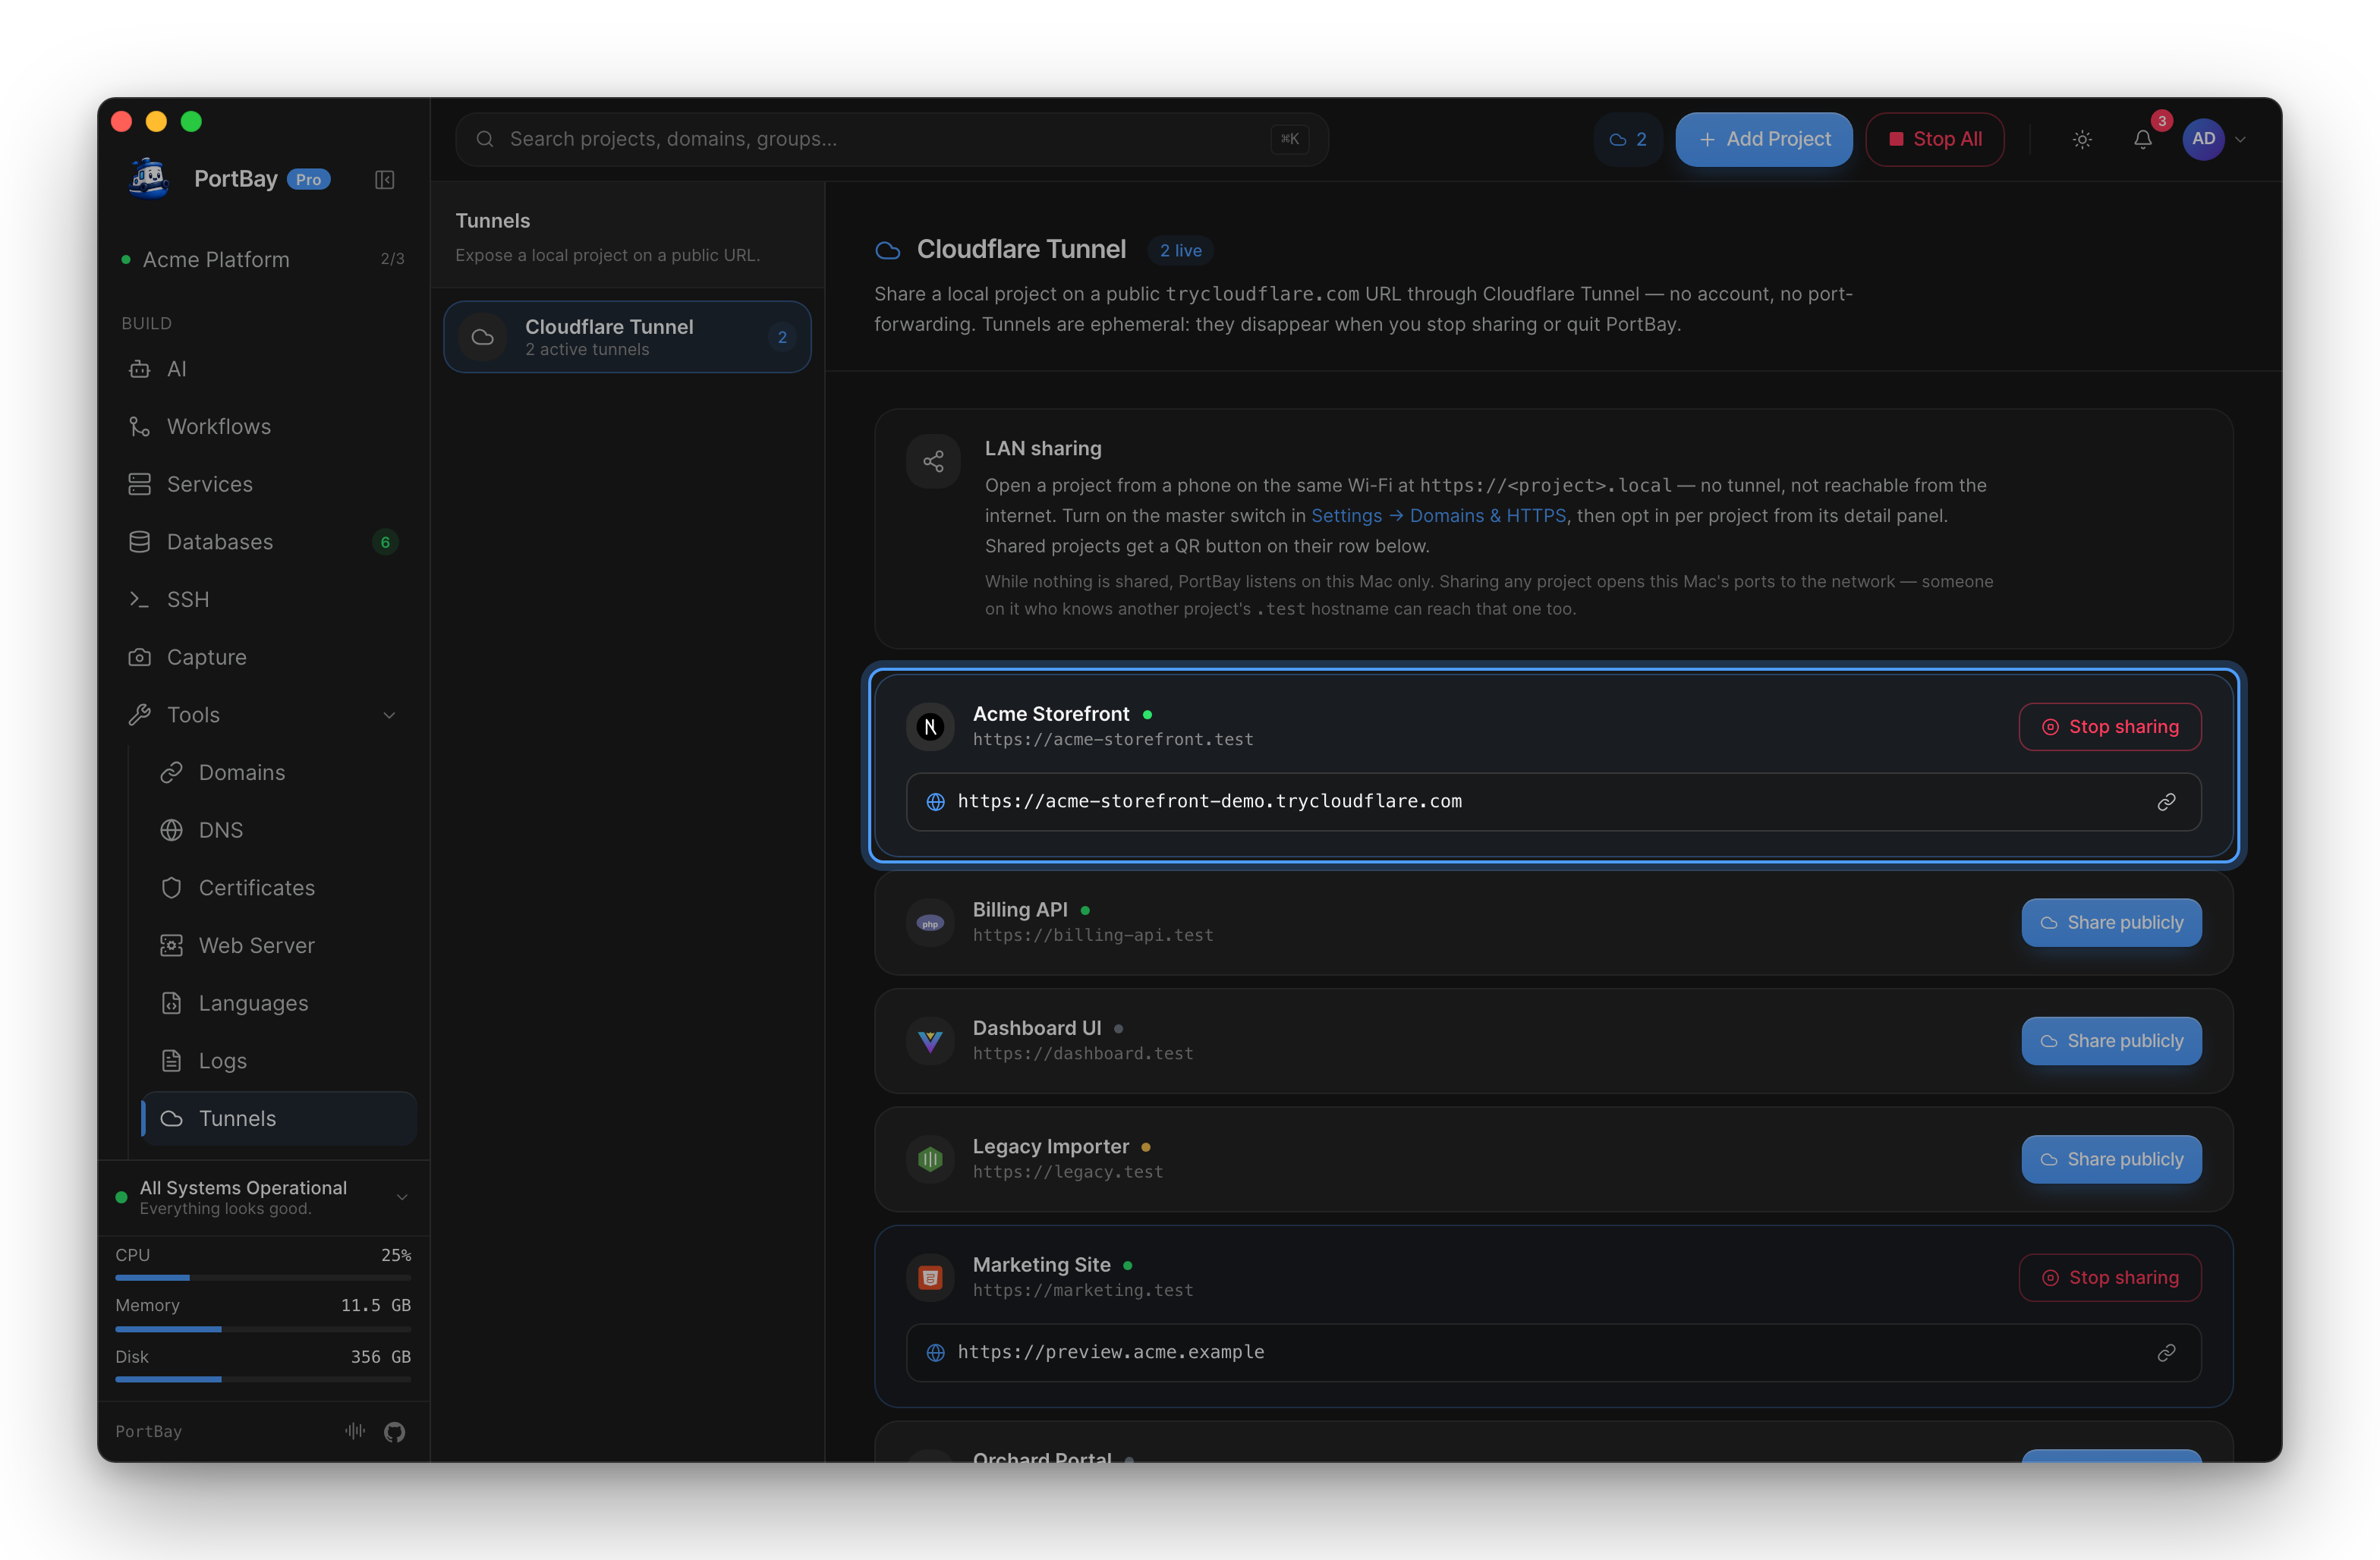Click Add Project button
Viewport: 2380px width, 1560px height.
point(1764,140)
